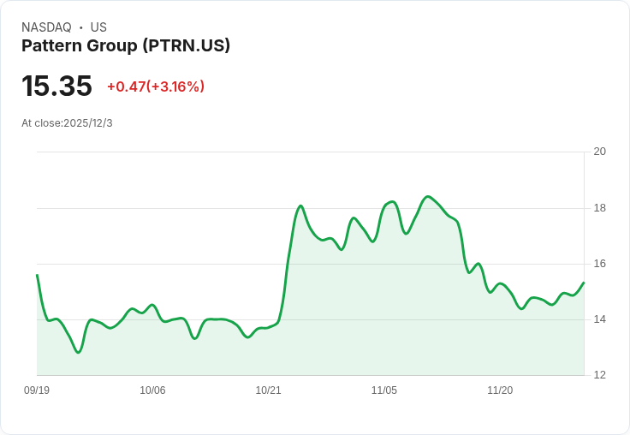Click the lowest dip of the green line

click(x=78, y=352)
